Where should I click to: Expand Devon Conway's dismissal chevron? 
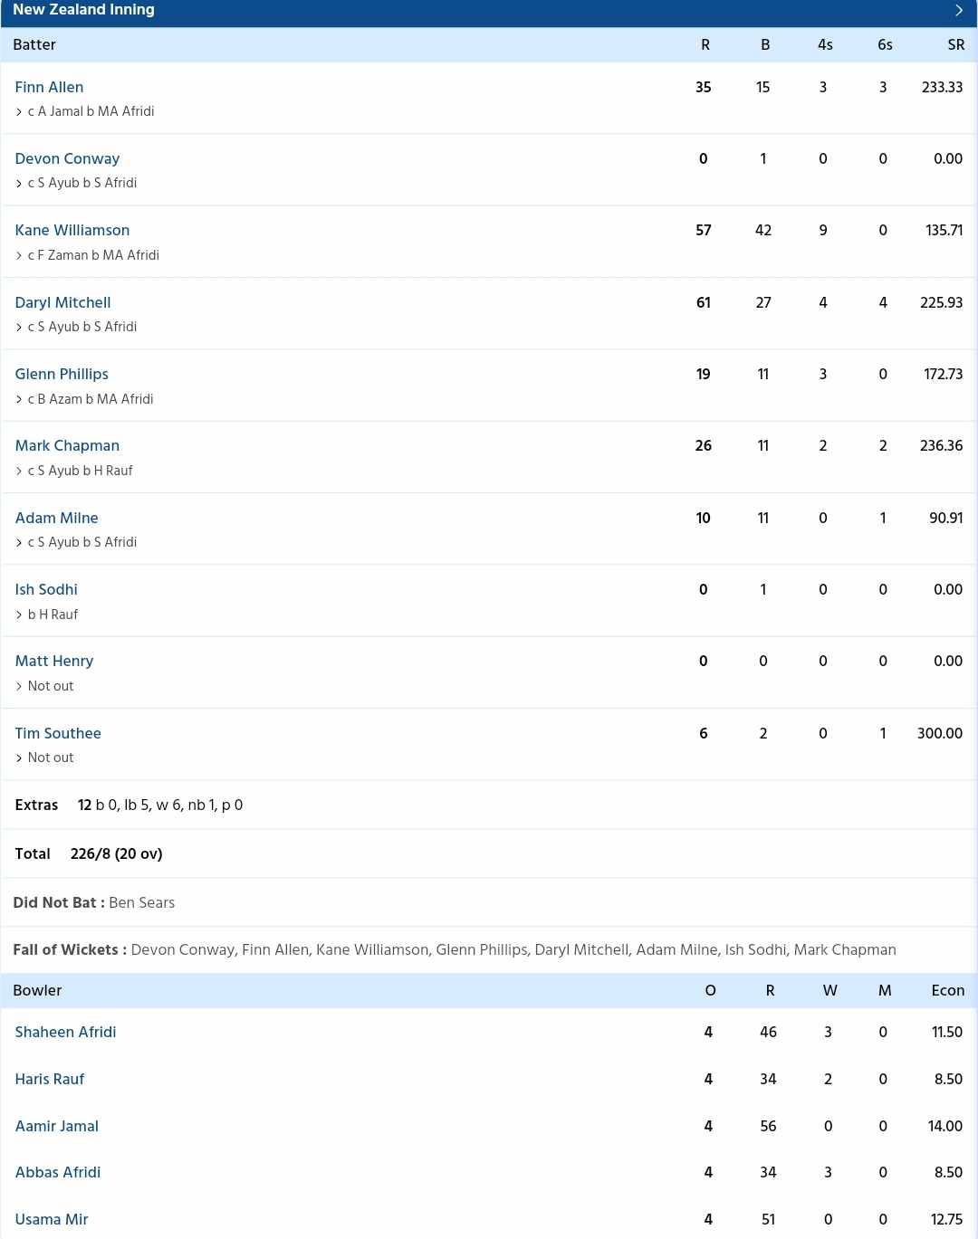[19, 184]
